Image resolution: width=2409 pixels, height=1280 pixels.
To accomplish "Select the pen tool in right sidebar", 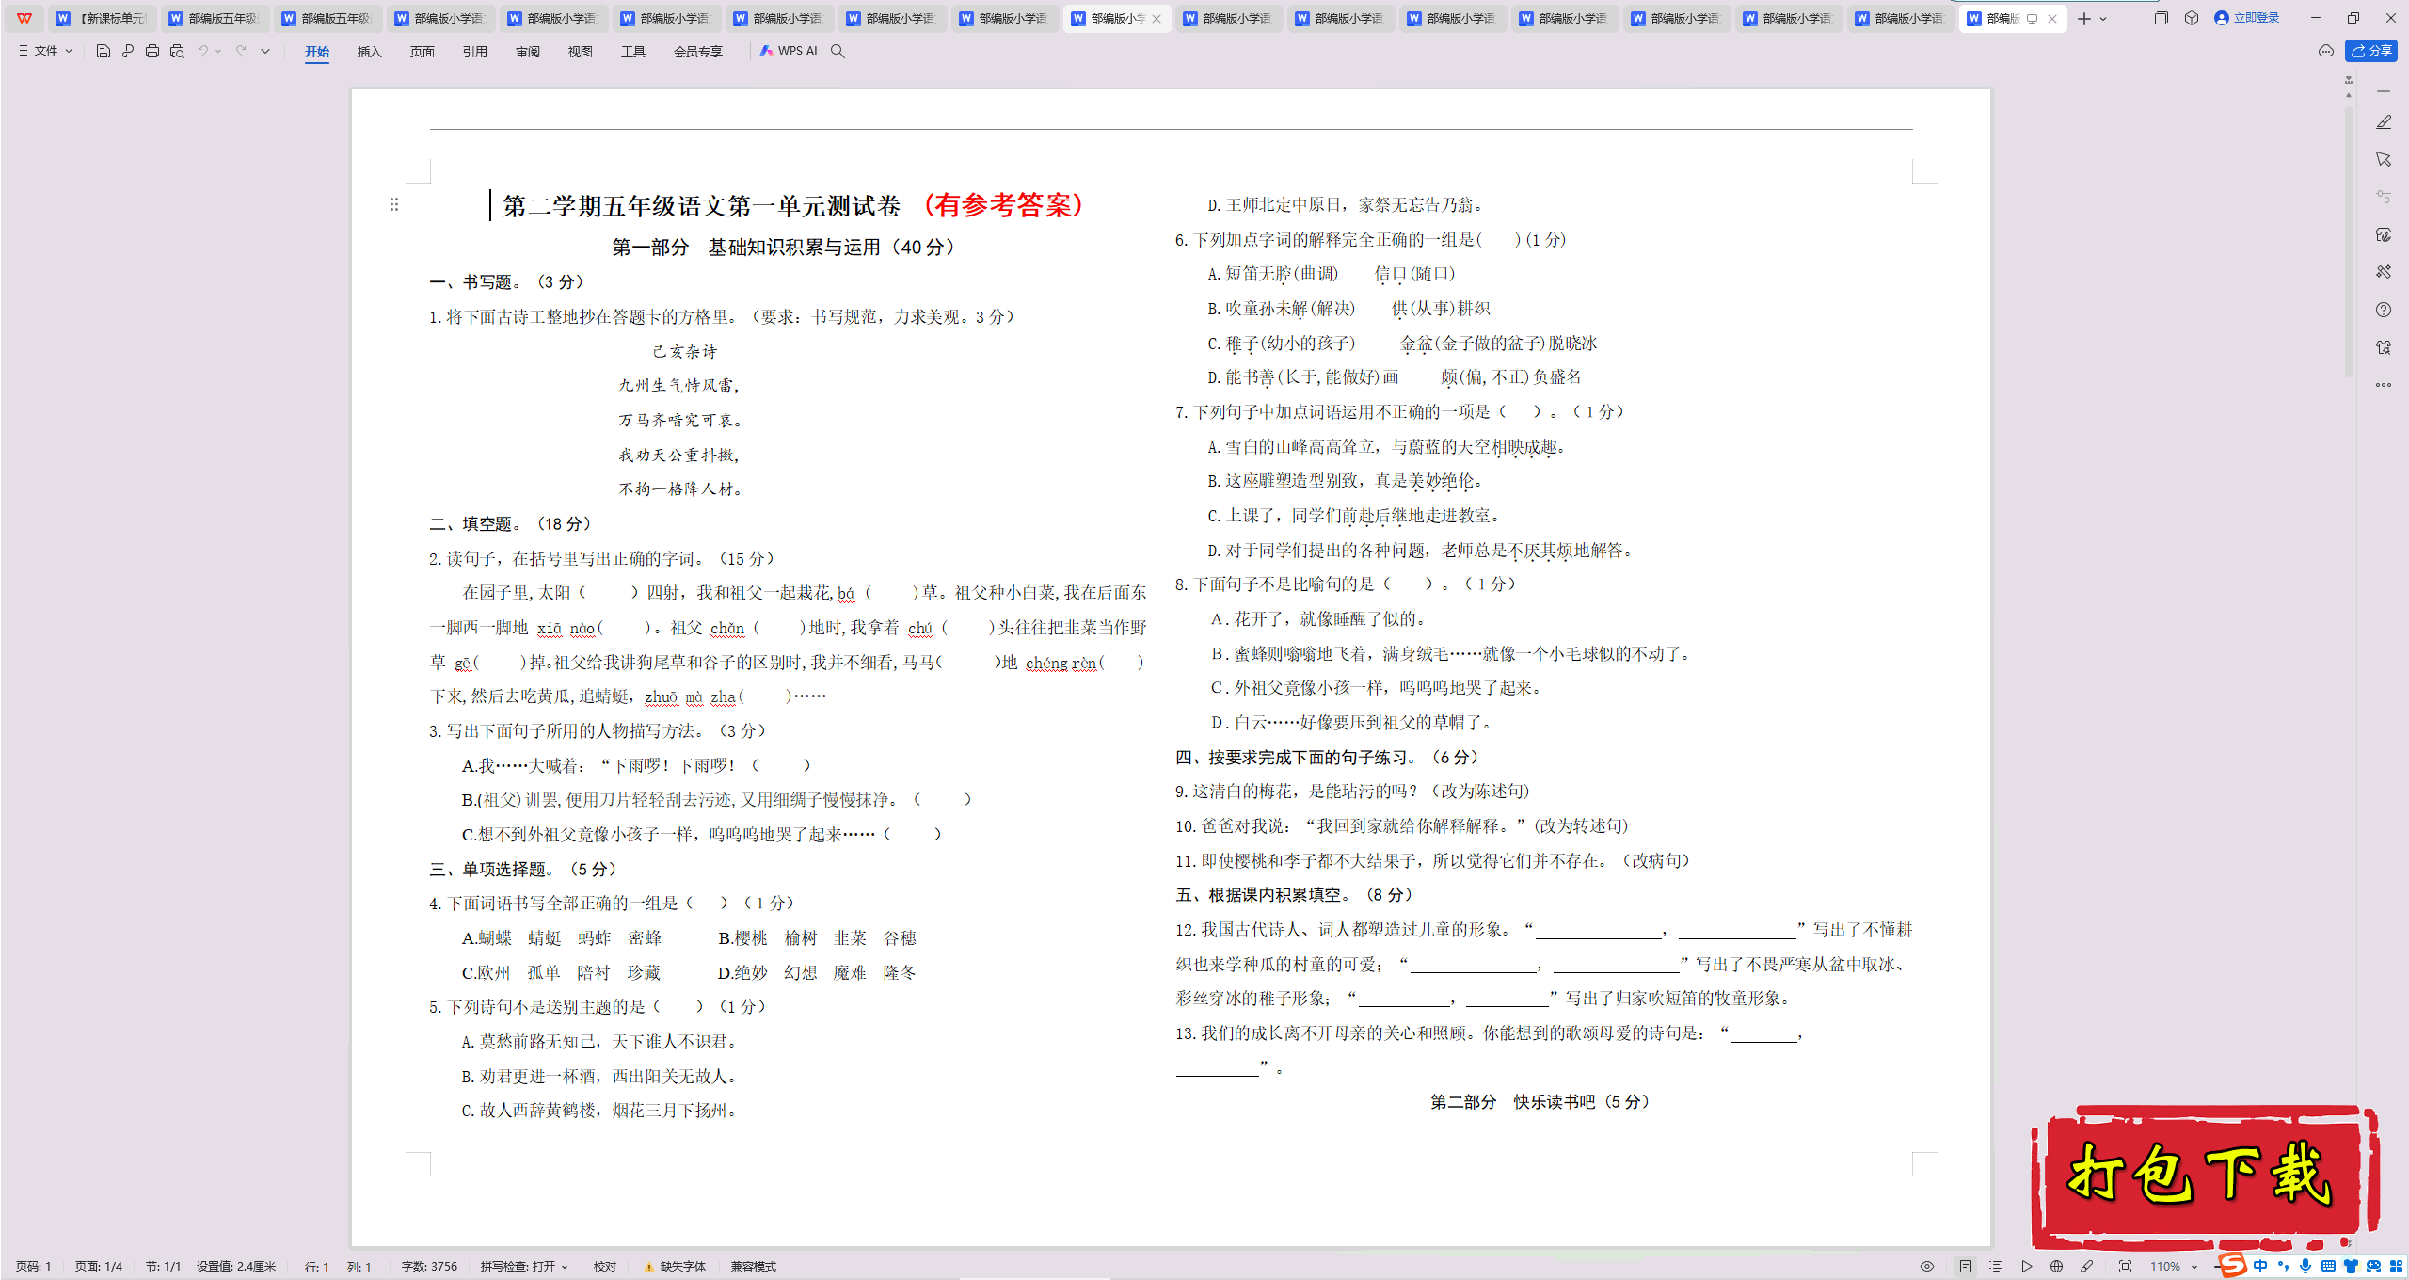I will [x=2384, y=122].
